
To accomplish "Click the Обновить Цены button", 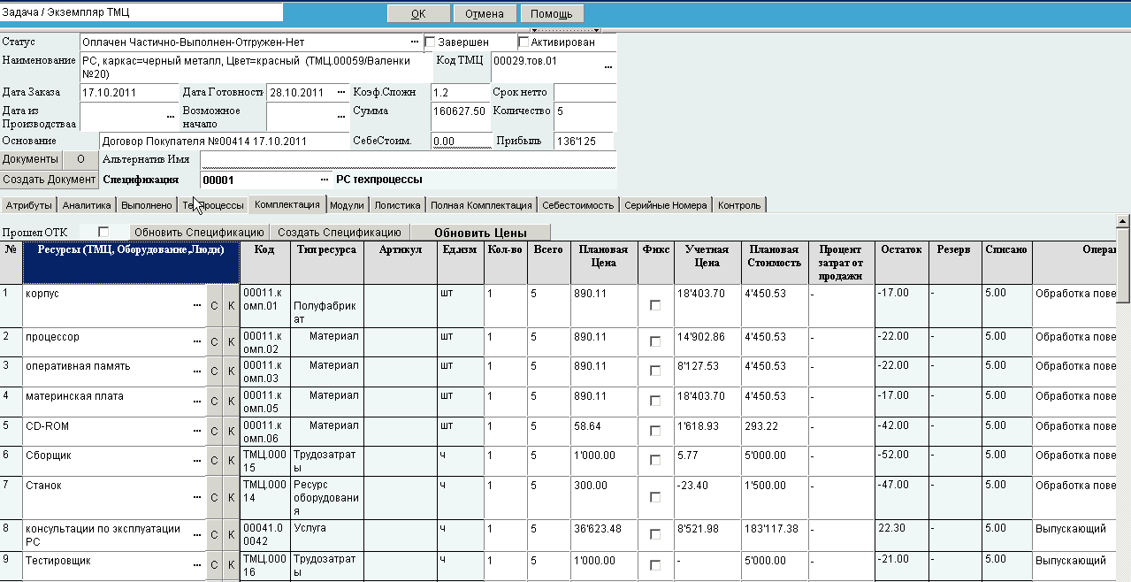I will click(480, 232).
